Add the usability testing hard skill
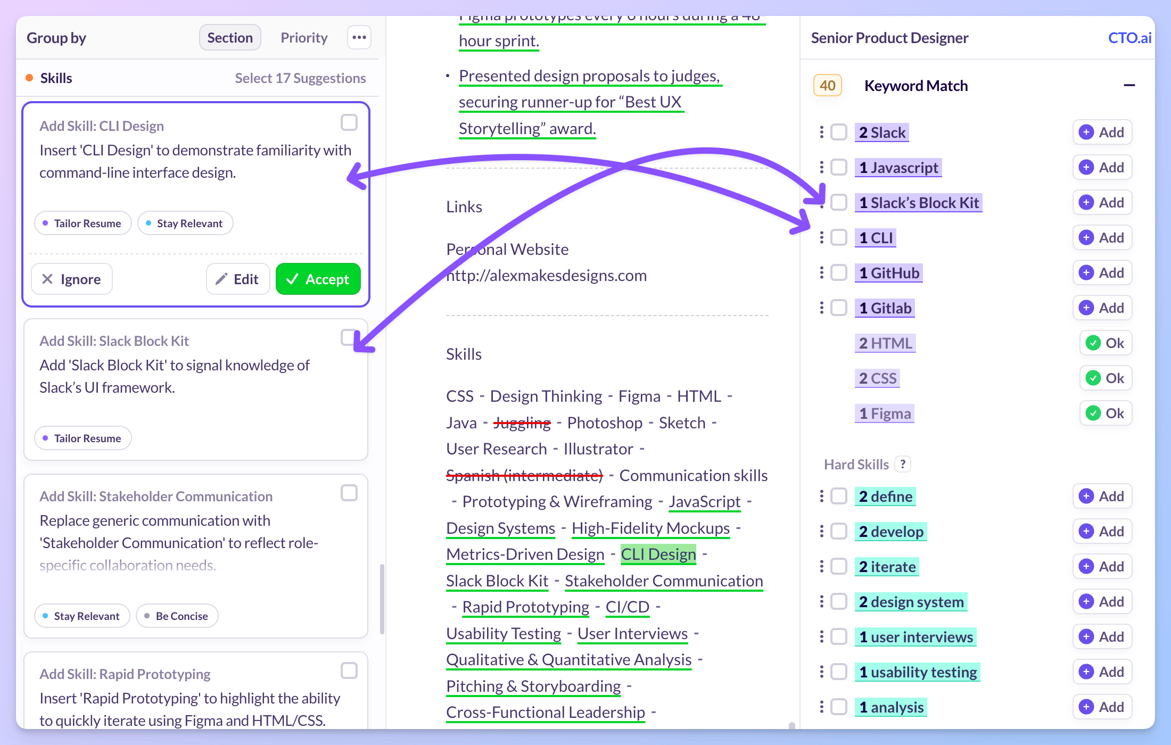The image size is (1171, 745). click(x=1102, y=672)
